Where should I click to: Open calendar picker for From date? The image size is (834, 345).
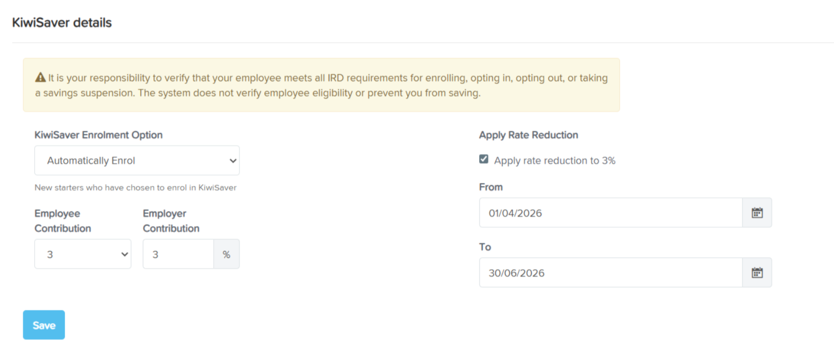coord(757,213)
